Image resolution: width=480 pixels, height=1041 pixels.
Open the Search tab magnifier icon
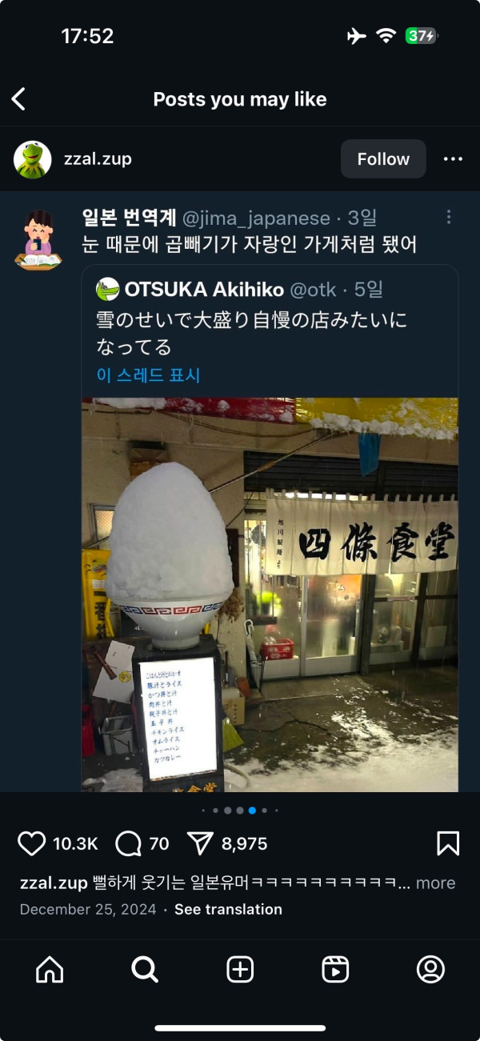(x=145, y=970)
